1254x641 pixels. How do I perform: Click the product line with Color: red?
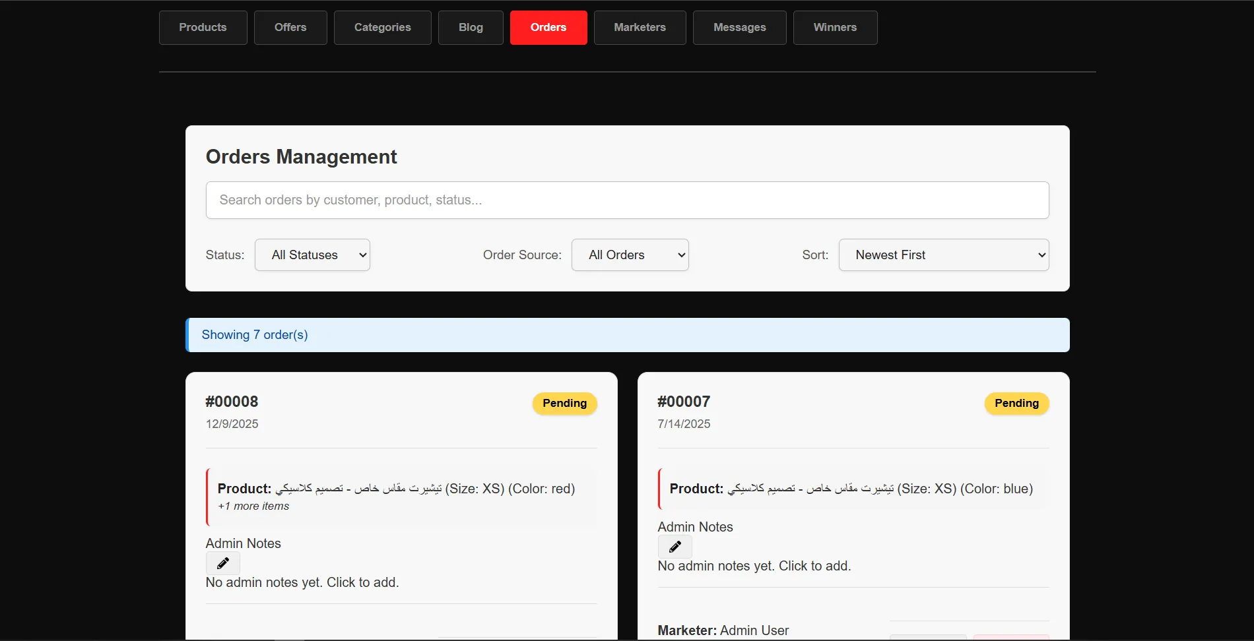(x=397, y=489)
